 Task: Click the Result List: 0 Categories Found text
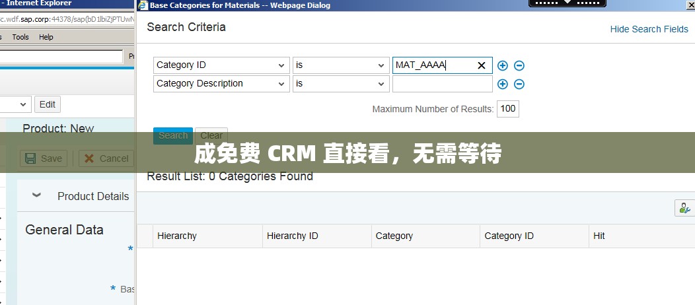(230, 176)
